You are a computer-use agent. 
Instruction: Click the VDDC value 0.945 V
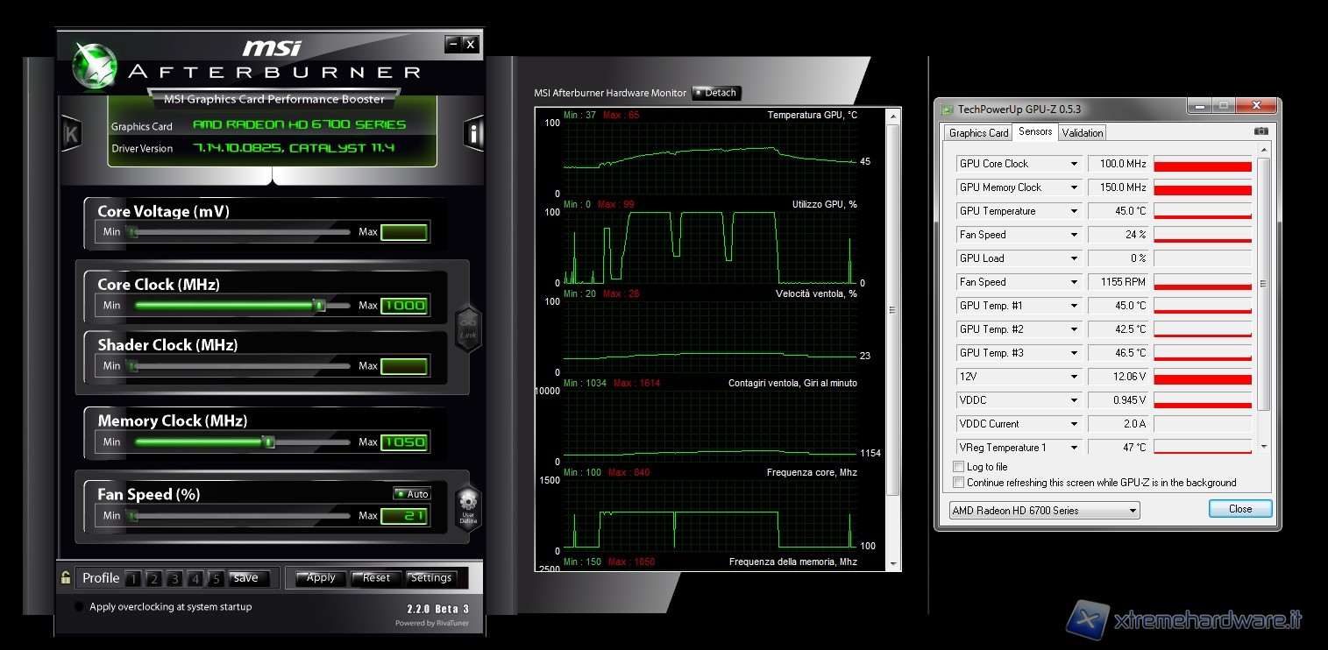tap(1118, 400)
